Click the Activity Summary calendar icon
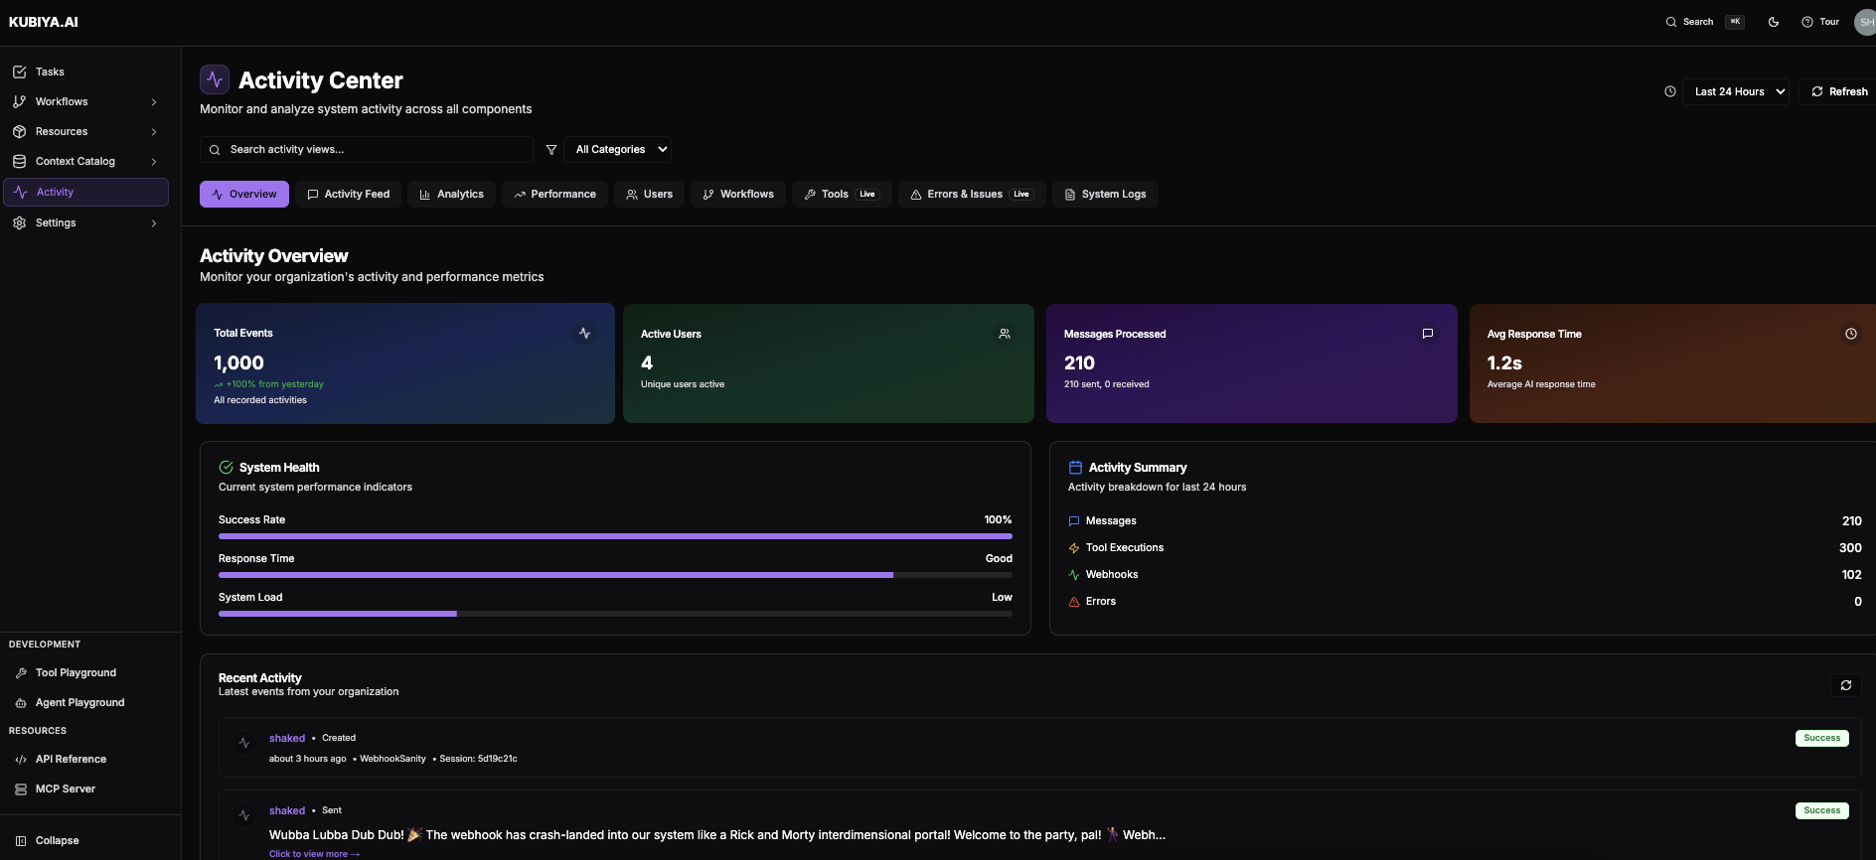1876x860 pixels. point(1075,467)
